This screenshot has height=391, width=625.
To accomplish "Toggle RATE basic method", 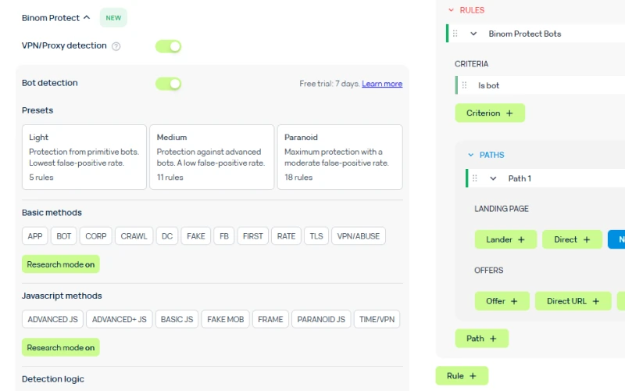I will tap(286, 236).
